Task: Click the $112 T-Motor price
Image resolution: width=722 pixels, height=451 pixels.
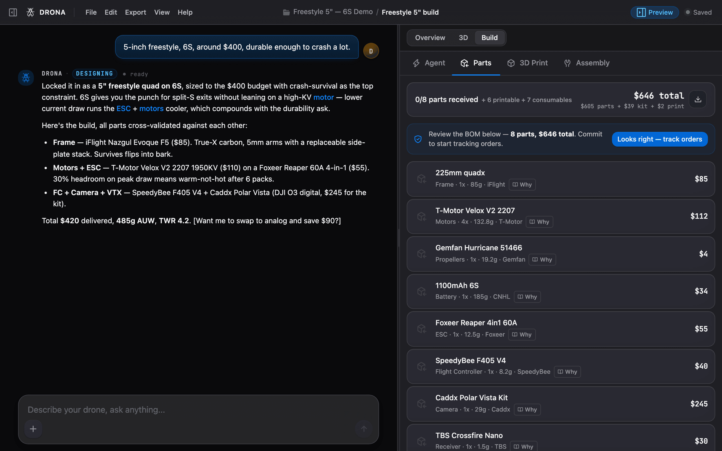Action: point(699,216)
